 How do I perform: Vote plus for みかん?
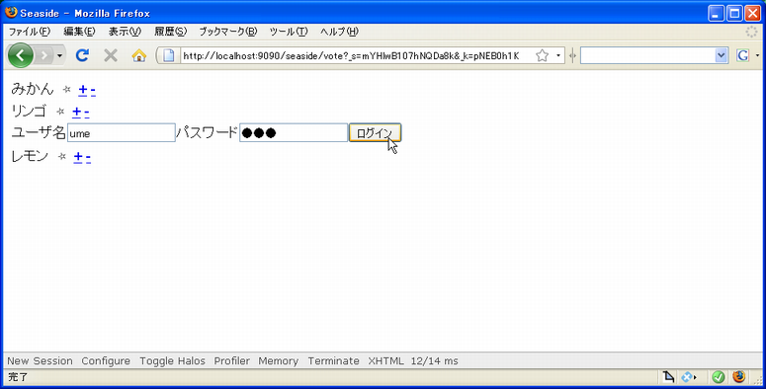point(83,90)
